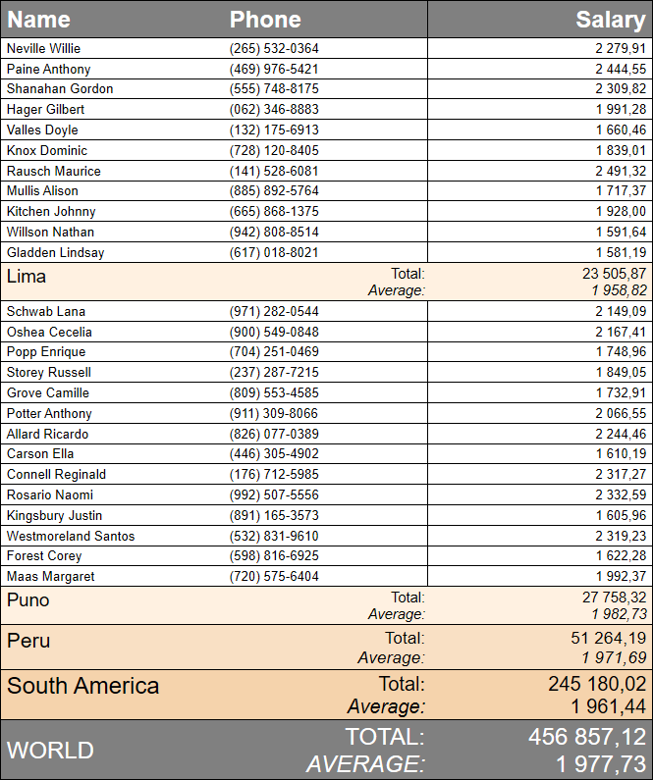The height and width of the screenshot is (780, 653).
Task: Select Gladden Lindsay row name
Action: click(x=55, y=252)
